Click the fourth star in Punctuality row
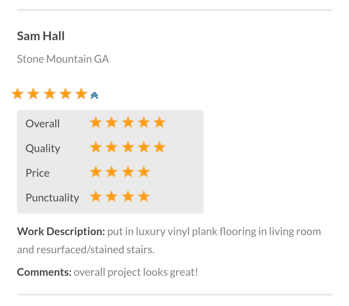The height and width of the screenshot is (306, 349). click(x=143, y=197)
